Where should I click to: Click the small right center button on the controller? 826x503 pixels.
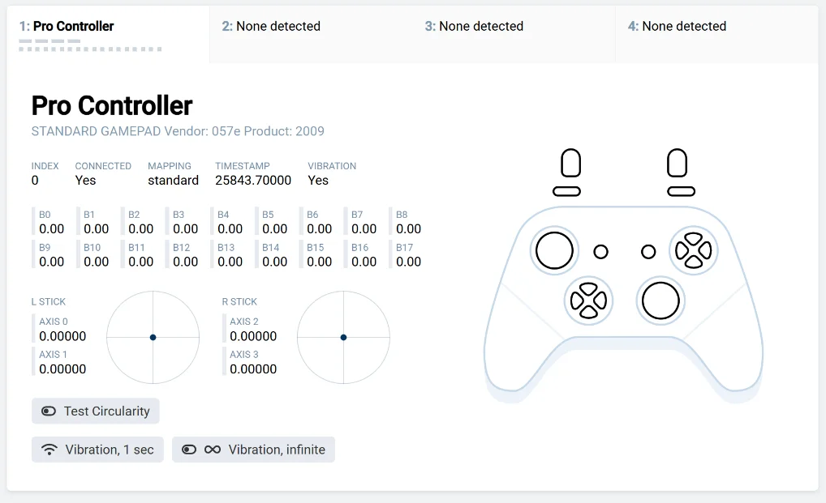click(x=648, y=252)
